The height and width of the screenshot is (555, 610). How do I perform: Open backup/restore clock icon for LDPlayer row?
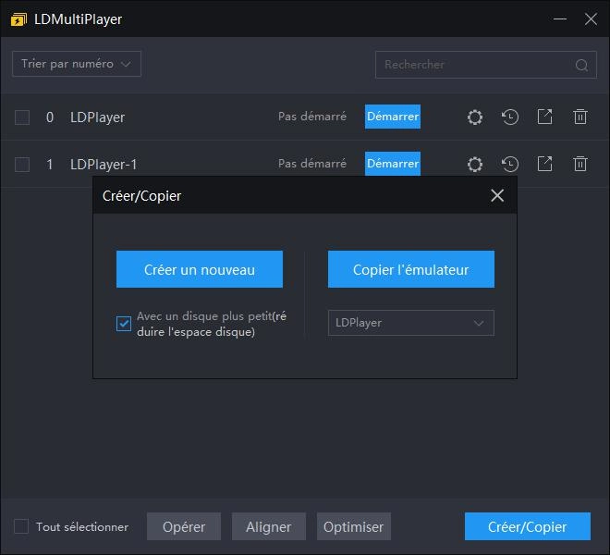pyautogui.click(x=509, y=117)
